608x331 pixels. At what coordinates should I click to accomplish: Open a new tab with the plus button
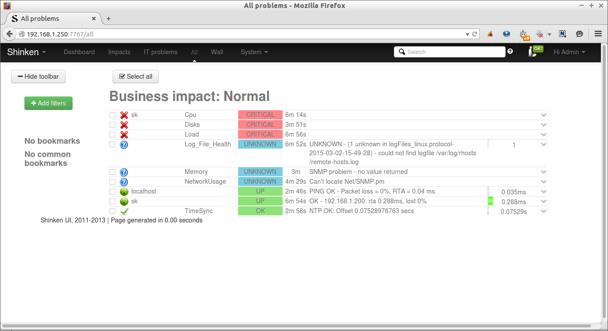109,19
